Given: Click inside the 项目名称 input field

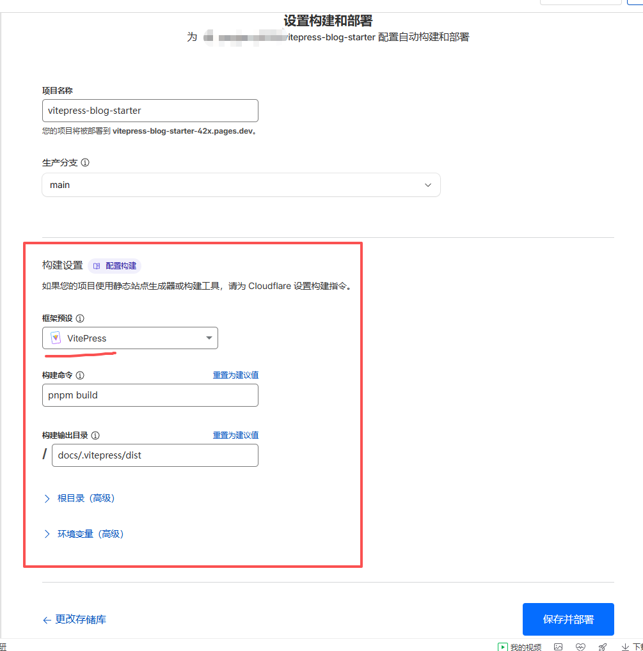Looking at the screenshot, I should click(x=150, y=111).
